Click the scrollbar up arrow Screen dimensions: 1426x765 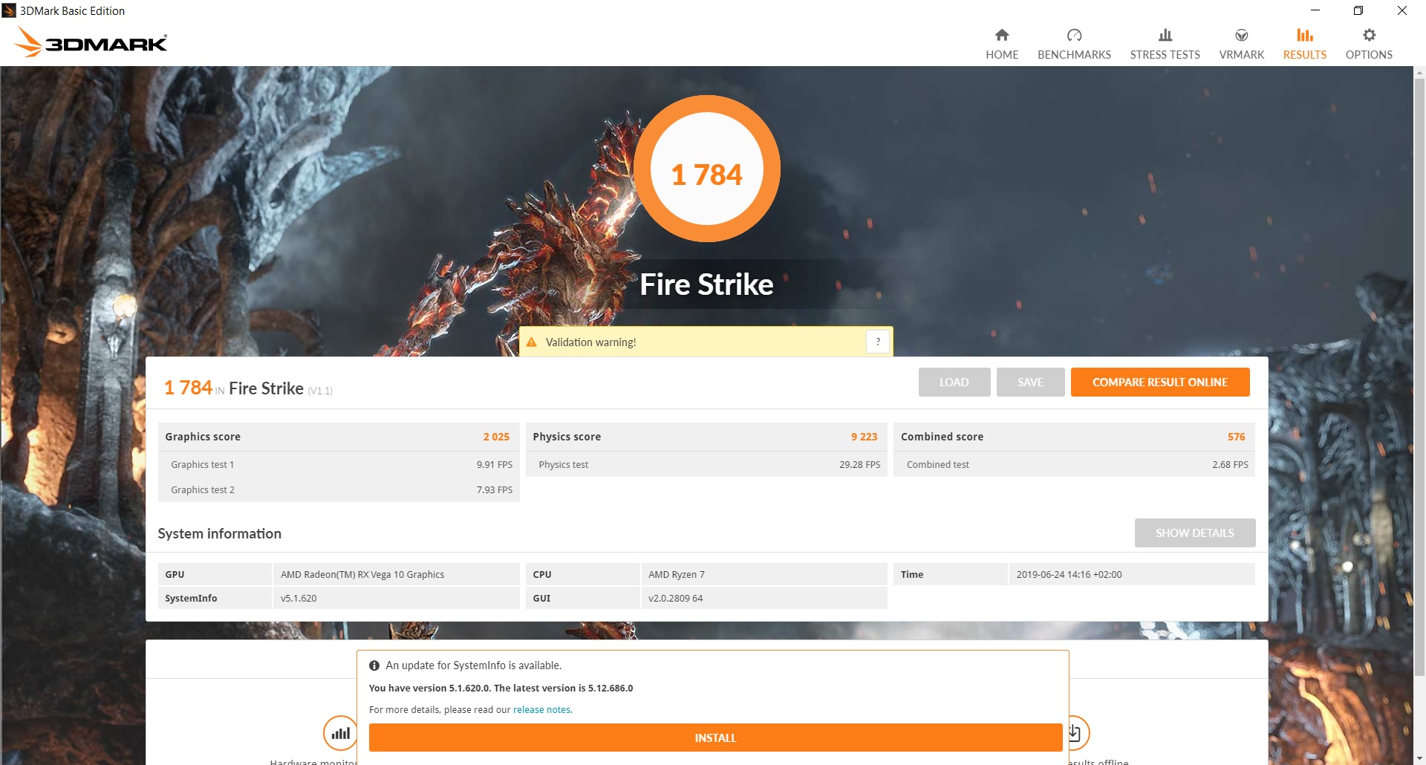pos(1419,73)
